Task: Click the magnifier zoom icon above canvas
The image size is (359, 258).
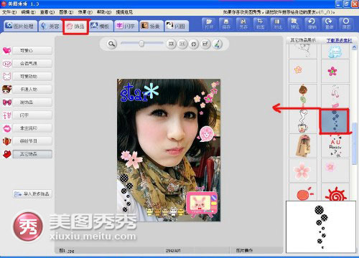Action: pyautogui.click(x=111, y=44)
